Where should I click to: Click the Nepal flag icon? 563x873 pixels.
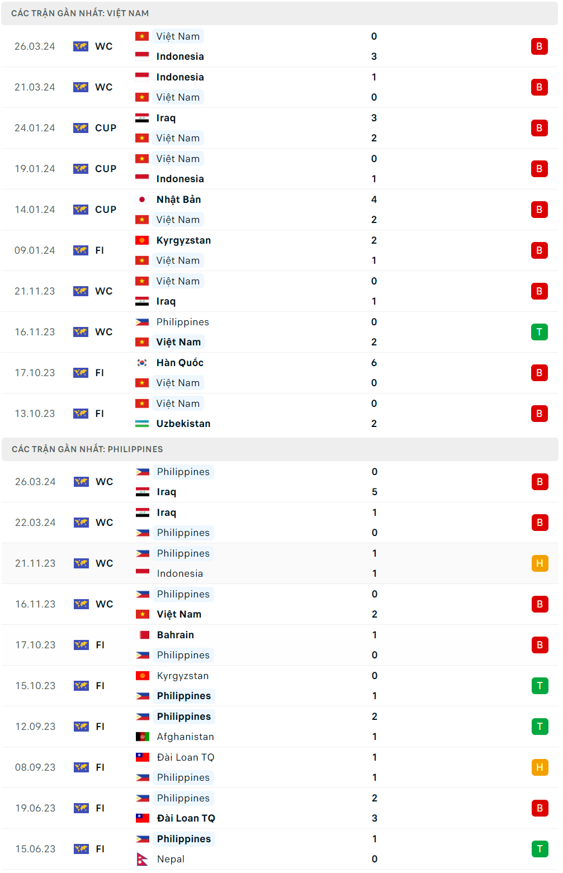[x=143, y=859]
